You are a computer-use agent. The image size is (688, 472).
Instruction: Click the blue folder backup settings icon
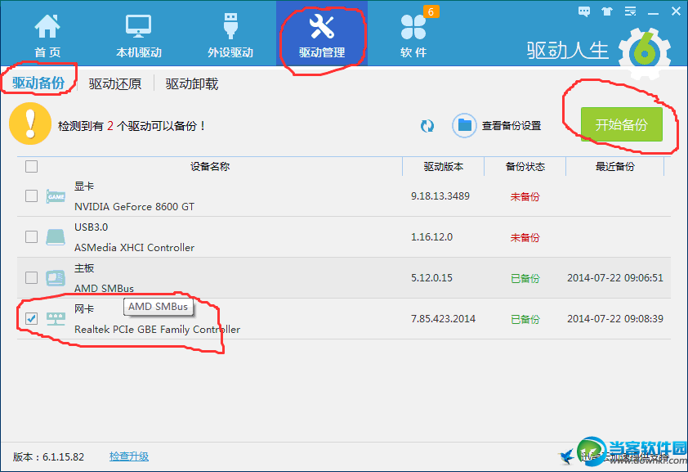(464, 126)
